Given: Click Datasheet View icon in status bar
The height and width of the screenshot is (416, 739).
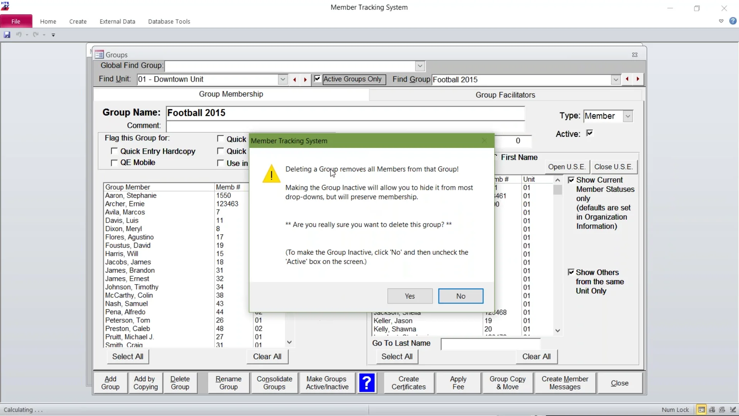Looking at the screenshot, I should point(712,410).
